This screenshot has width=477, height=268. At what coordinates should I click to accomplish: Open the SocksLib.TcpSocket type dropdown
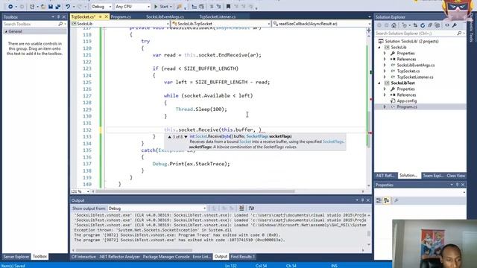(221, 24)
